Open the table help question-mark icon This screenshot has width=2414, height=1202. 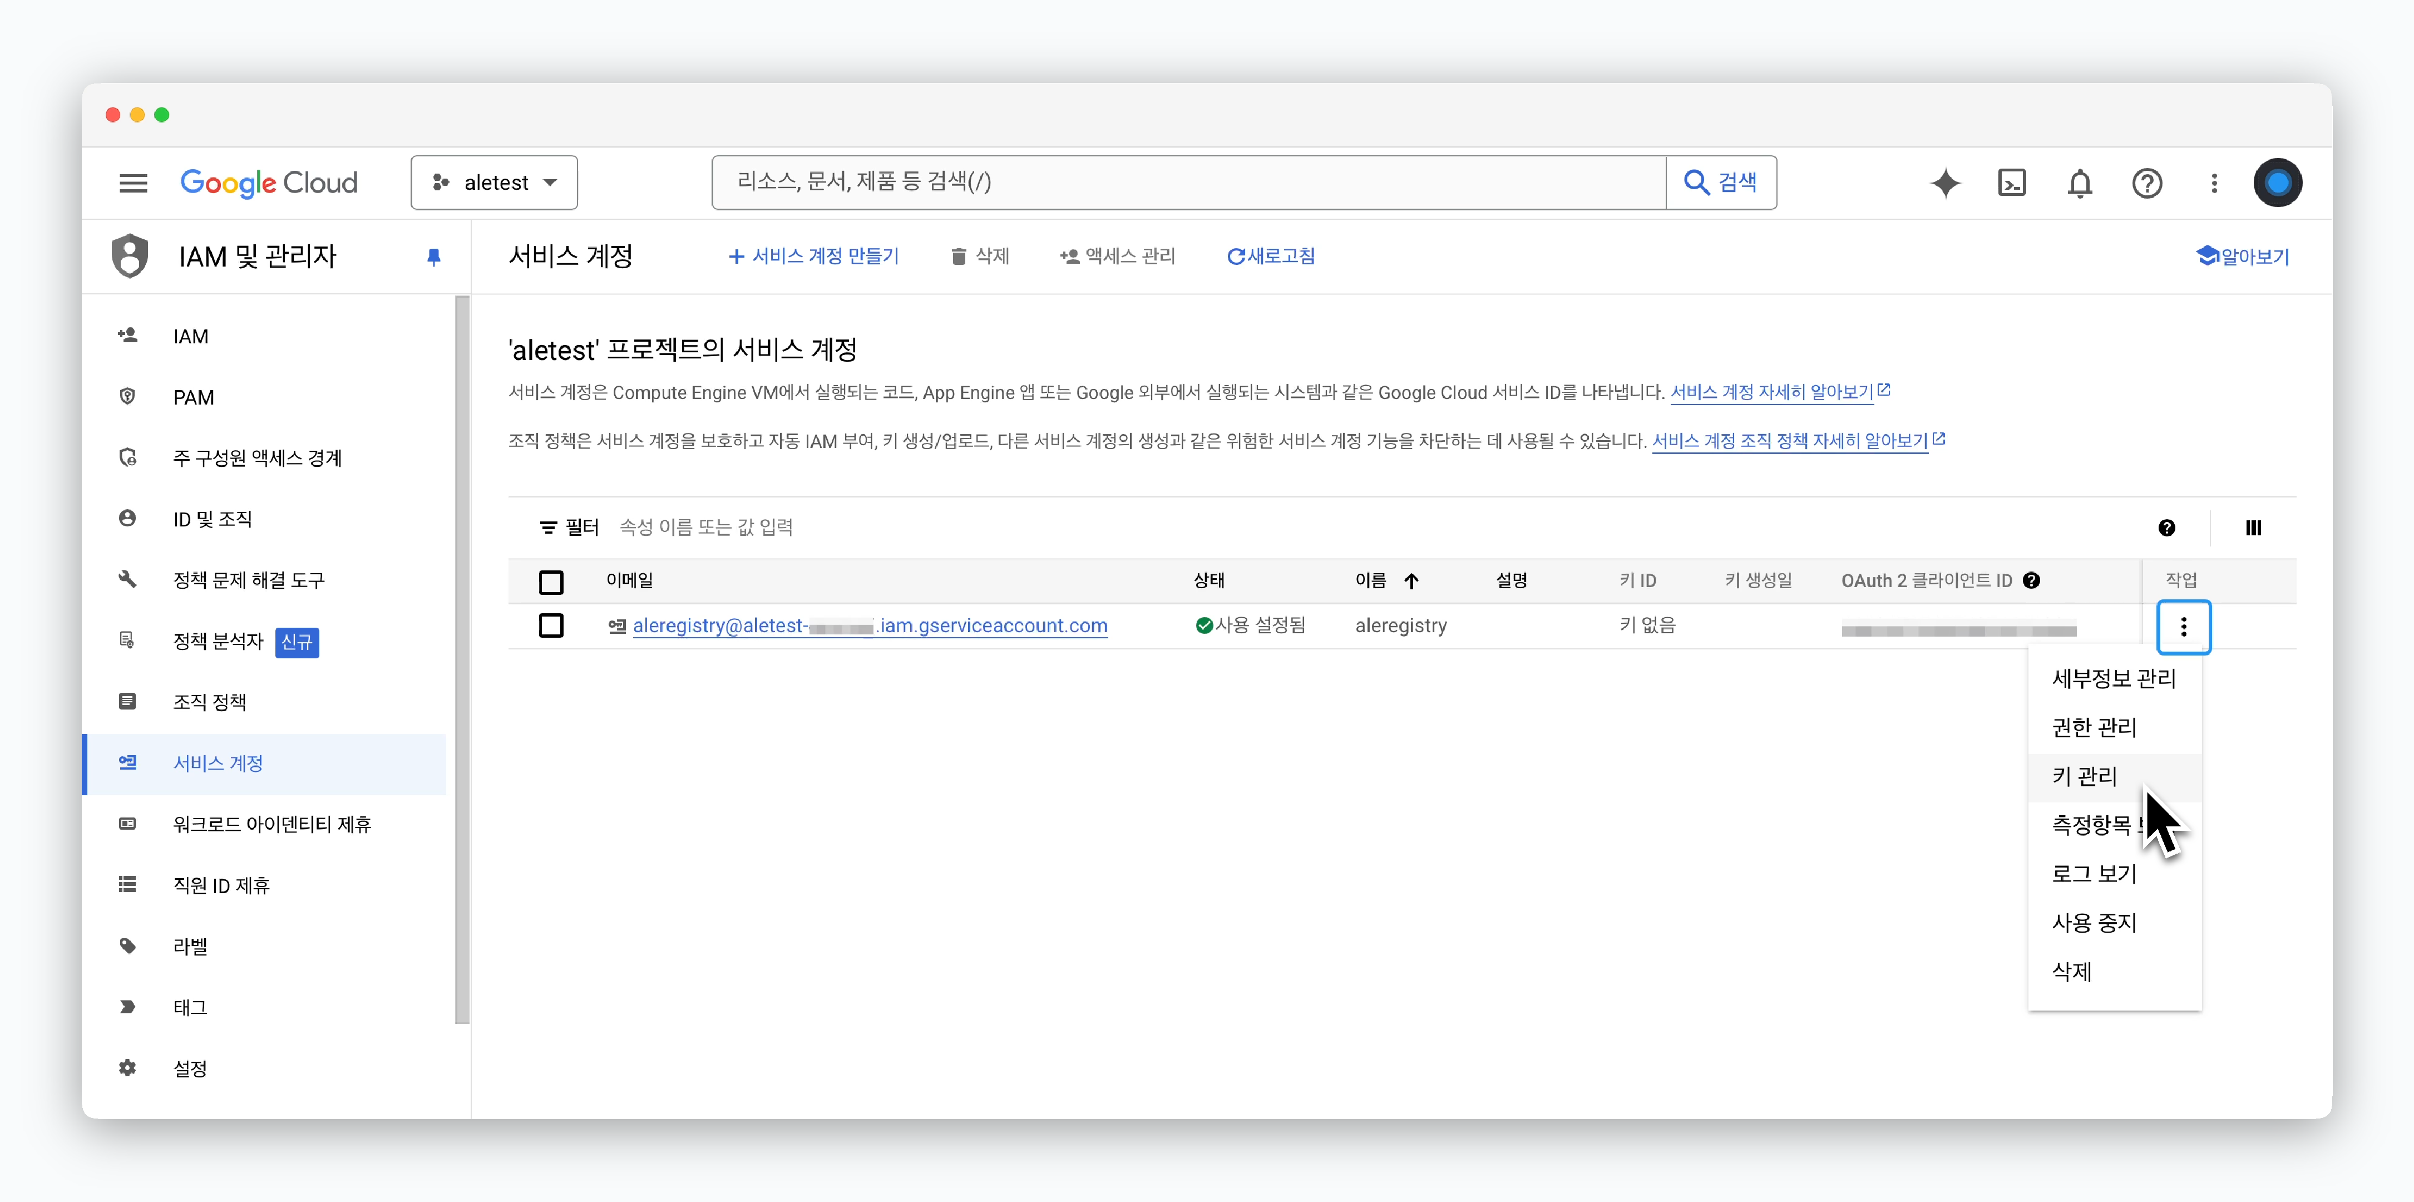coord(2166,528)
